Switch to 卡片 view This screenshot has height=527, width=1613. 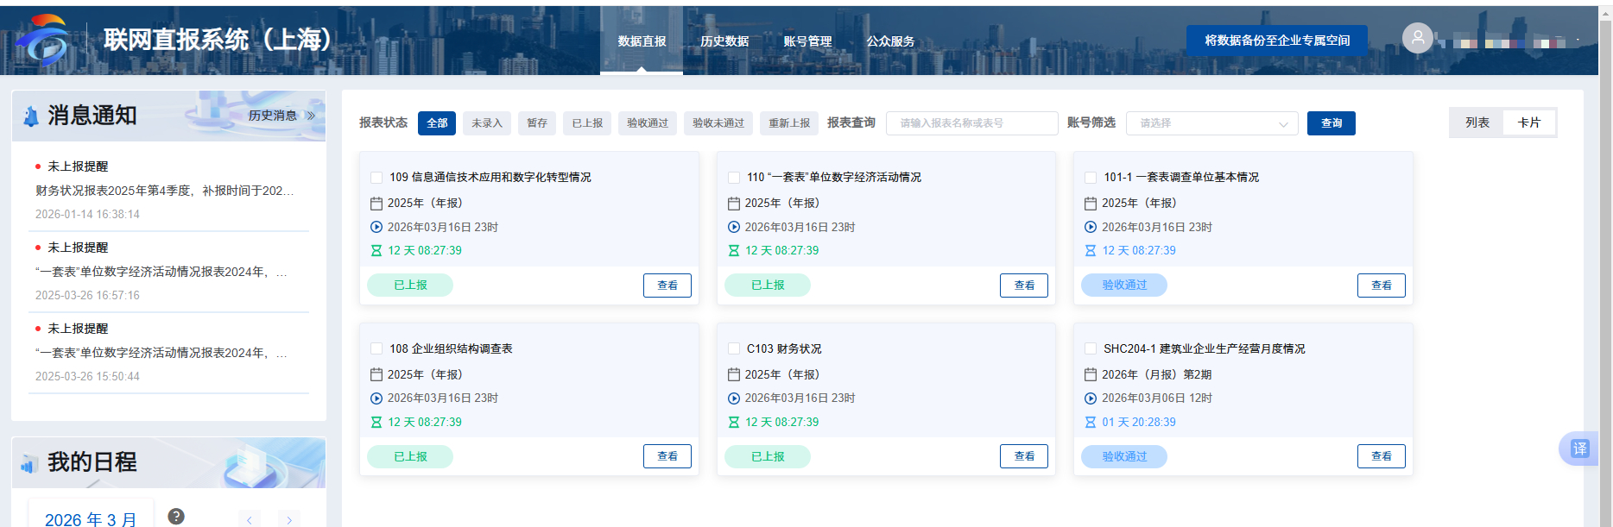[x=1529, y=122]
